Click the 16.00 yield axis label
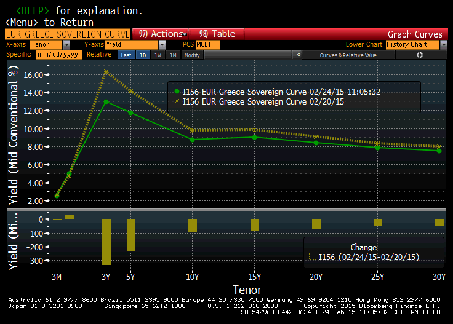Screen dimensions: 453x324 pyautogui.click(x=33, y=75)
